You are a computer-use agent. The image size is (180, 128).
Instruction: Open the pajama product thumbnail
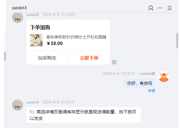pos(36,40)
